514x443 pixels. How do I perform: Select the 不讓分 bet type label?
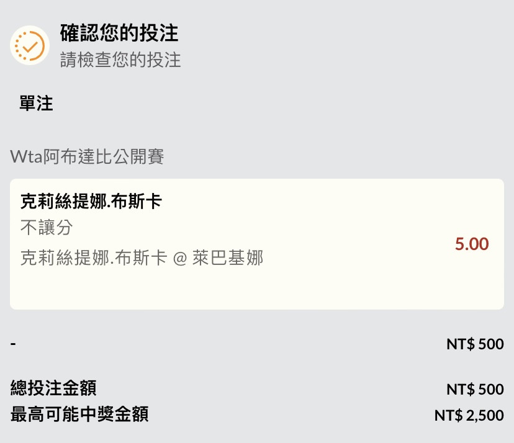point(47,227)
